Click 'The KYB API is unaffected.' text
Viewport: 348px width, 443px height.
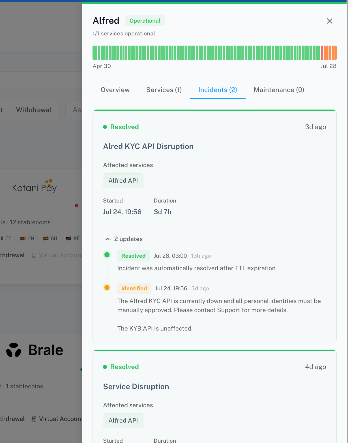pos(155,329)
